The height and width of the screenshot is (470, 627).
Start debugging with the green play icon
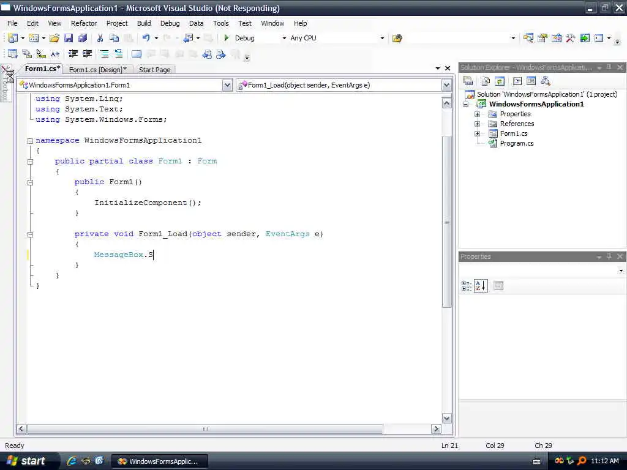click(227, 38)
